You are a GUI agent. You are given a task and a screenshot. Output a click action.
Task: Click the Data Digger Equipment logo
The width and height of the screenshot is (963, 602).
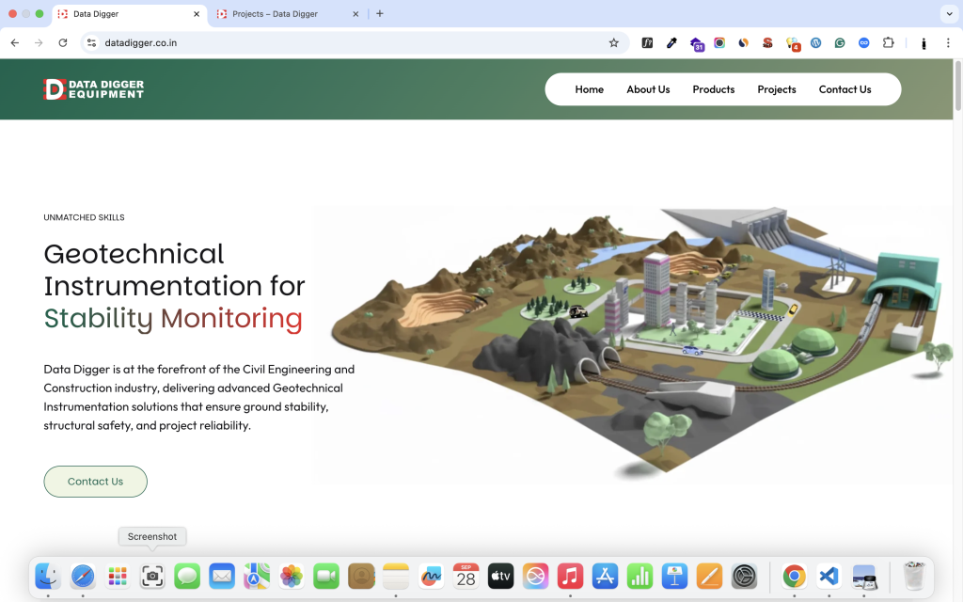tap(94, 89)
